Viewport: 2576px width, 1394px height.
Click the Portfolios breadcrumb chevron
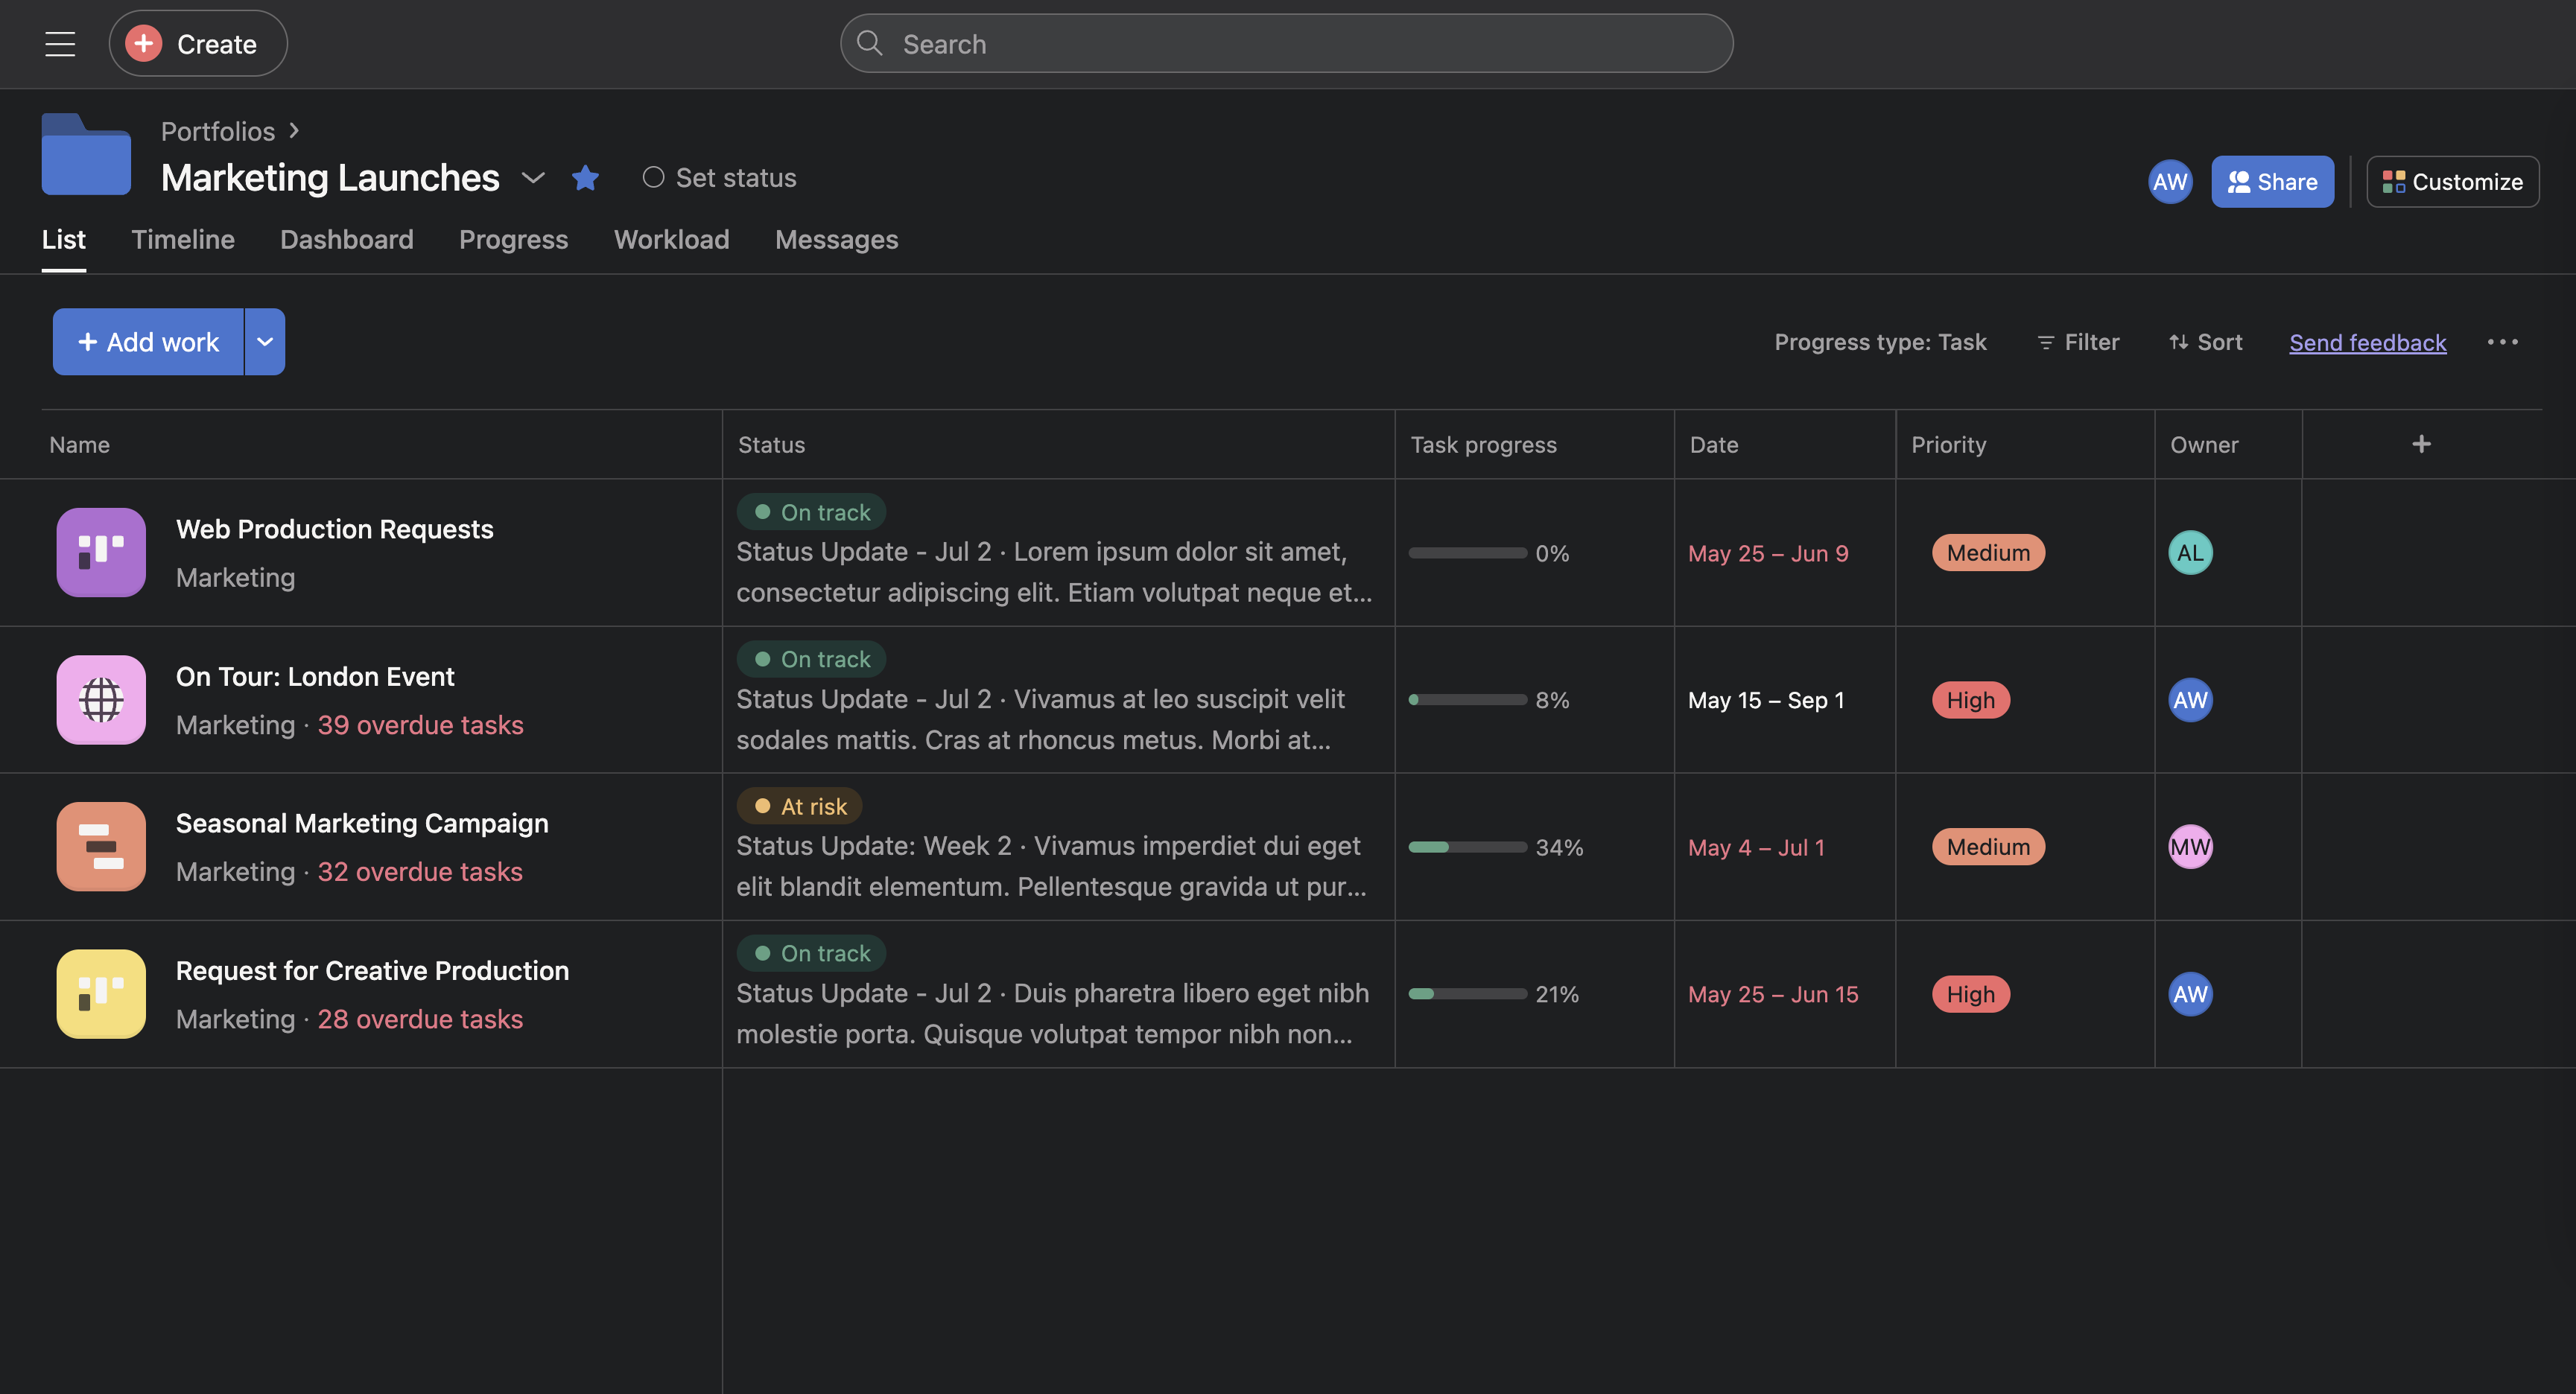click(294, 131)
